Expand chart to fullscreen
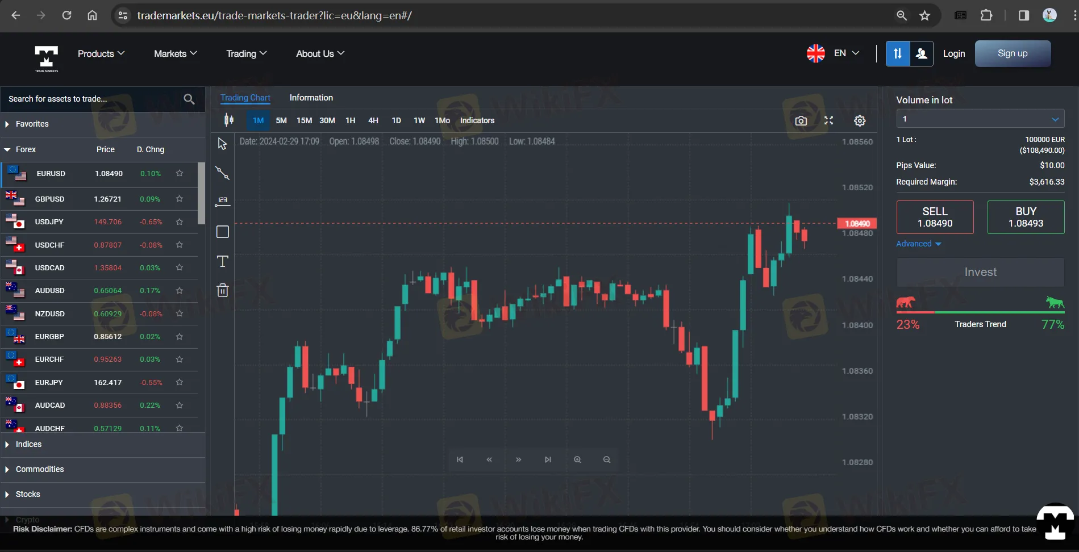 tap(828, 120)
